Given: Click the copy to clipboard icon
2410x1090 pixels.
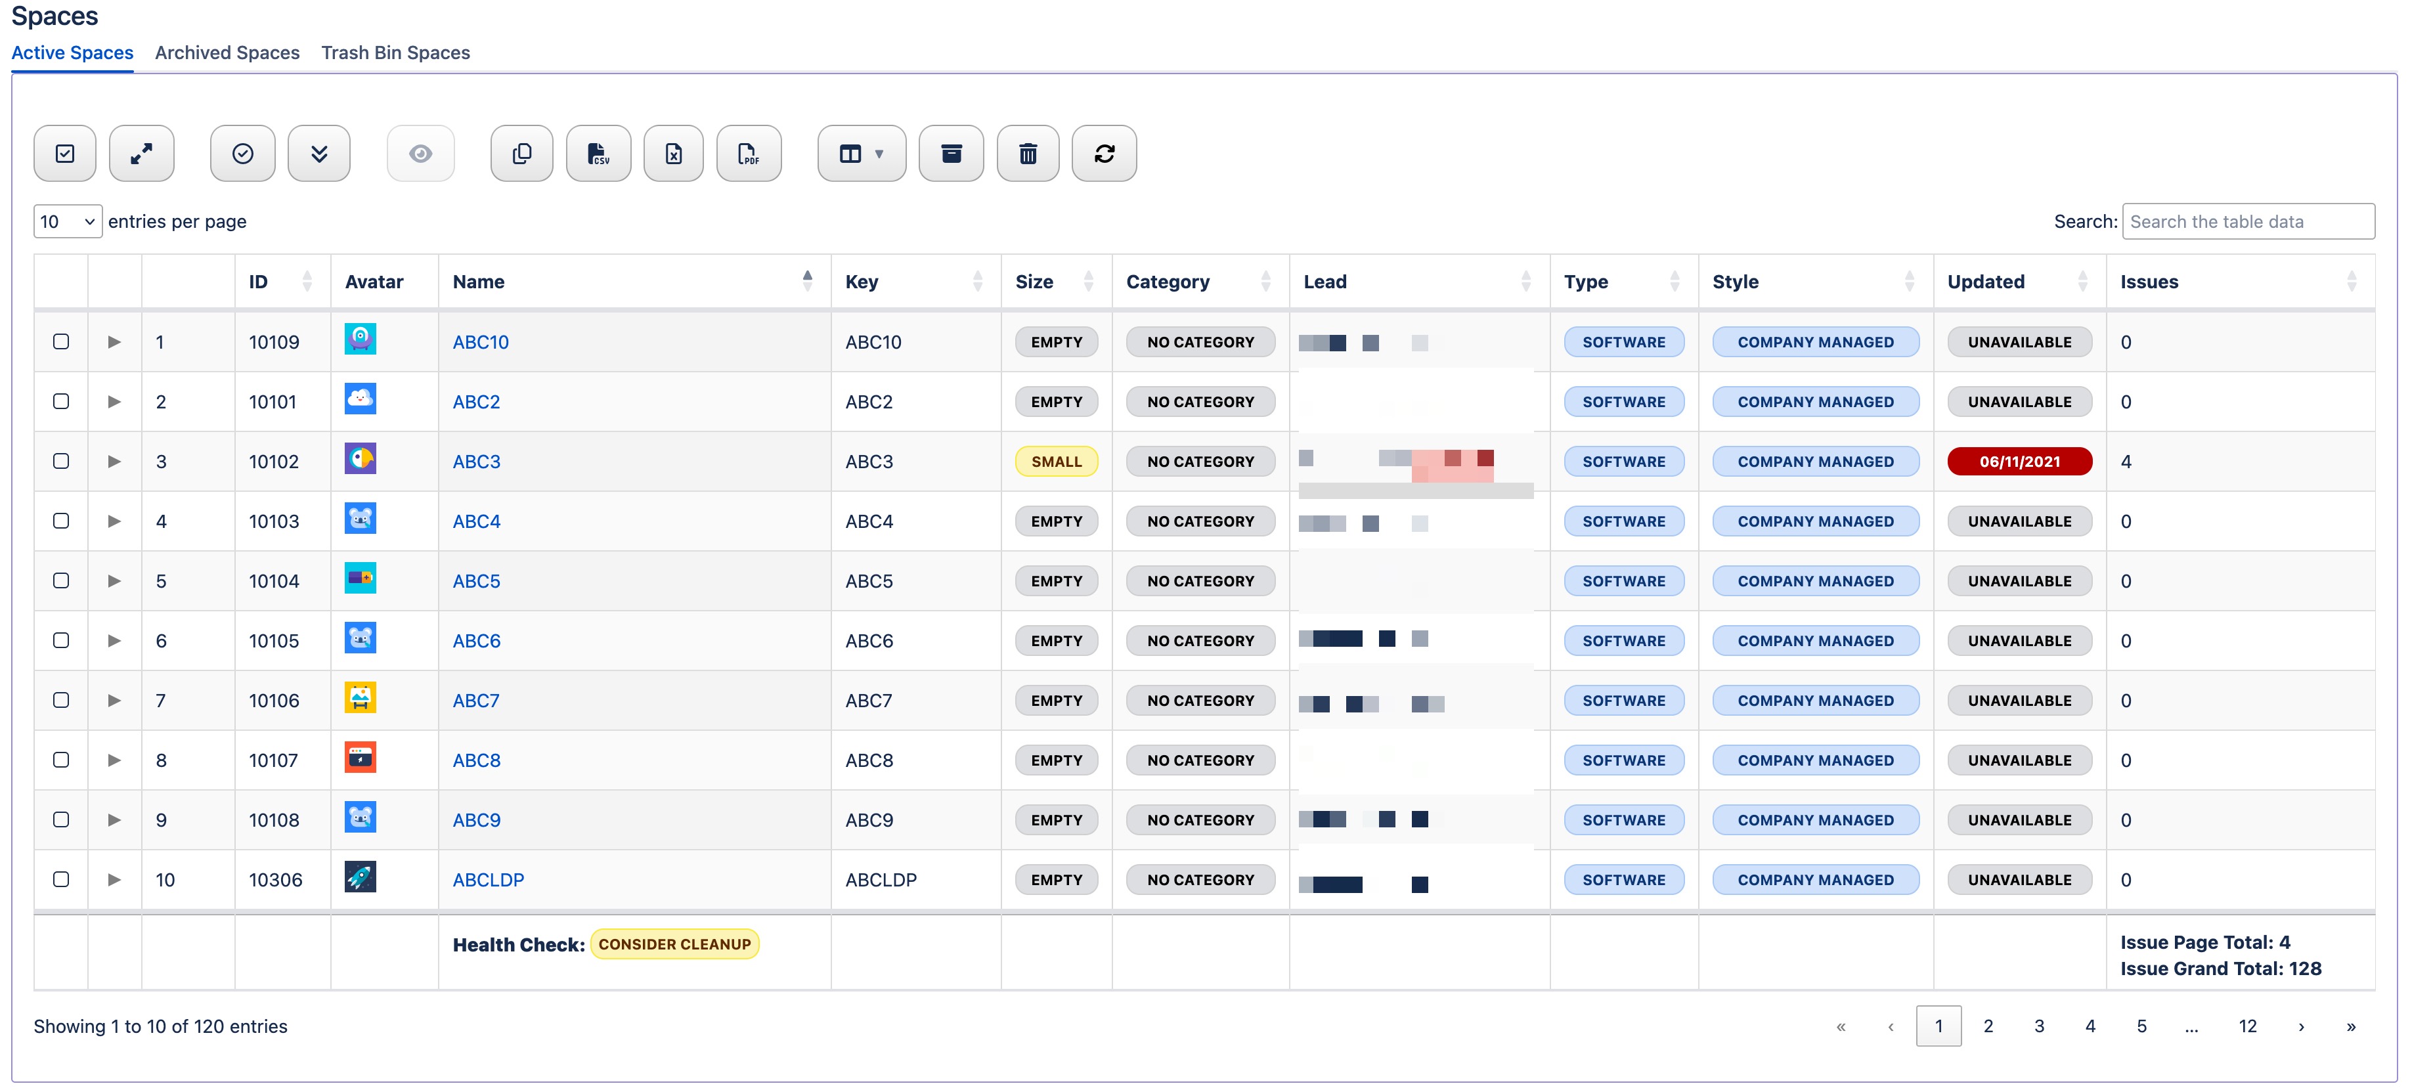Looking at the screenshot, I should (521, 154).
